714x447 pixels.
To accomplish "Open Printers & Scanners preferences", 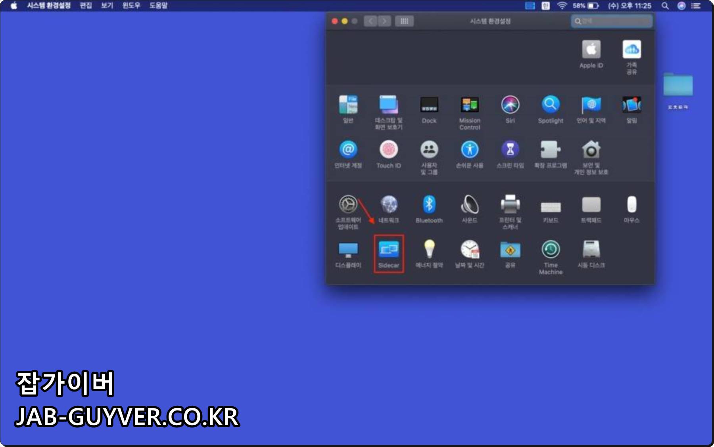I will click(x=510, y=212).
